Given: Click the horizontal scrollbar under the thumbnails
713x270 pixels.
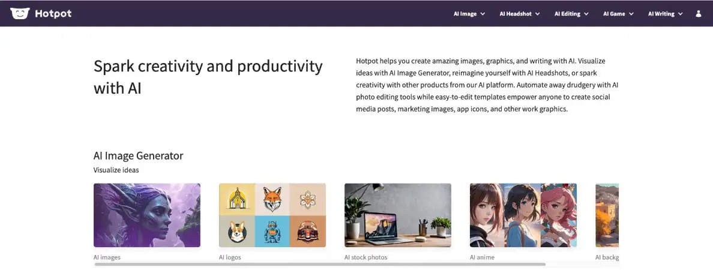Looking at the screenshot, I should (320, 264).
